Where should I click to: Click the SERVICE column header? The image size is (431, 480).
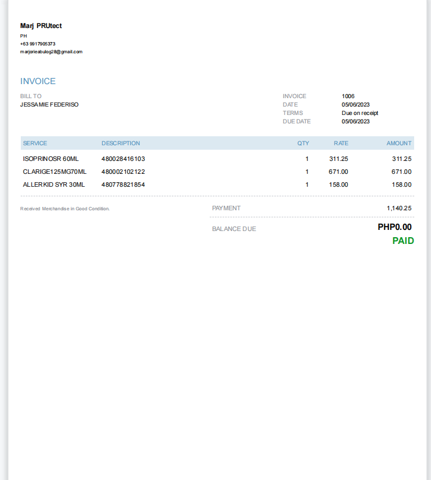coord(35,143)
